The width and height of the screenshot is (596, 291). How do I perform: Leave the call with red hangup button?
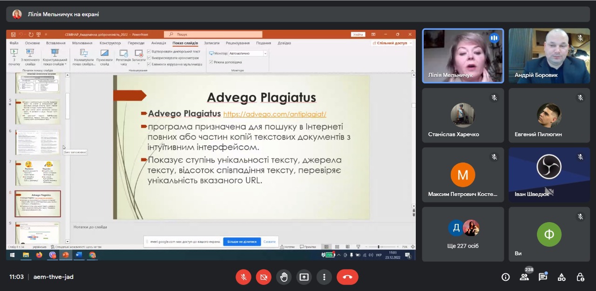click(347, 277)
